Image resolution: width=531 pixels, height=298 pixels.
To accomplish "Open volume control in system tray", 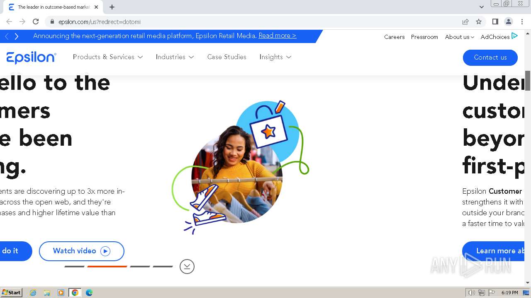I will [471, 293].
